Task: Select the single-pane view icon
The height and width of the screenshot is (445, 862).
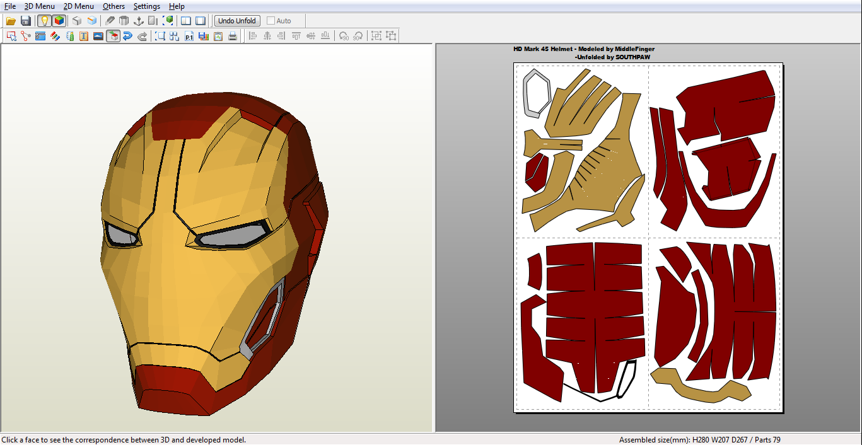Action: 201,21
